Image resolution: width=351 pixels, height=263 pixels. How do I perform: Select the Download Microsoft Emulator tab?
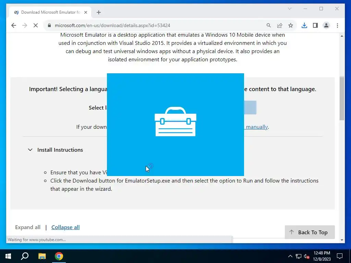tap(50, 12)
